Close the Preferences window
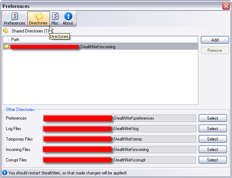This screenshot has width=232, height=178. coord(226,6)
